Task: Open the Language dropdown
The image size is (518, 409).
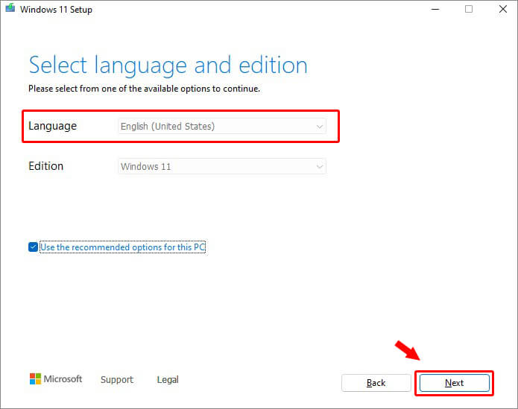Action: click(x=222, y=126)
